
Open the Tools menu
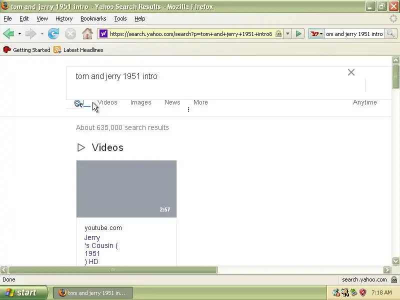point(120,18)
